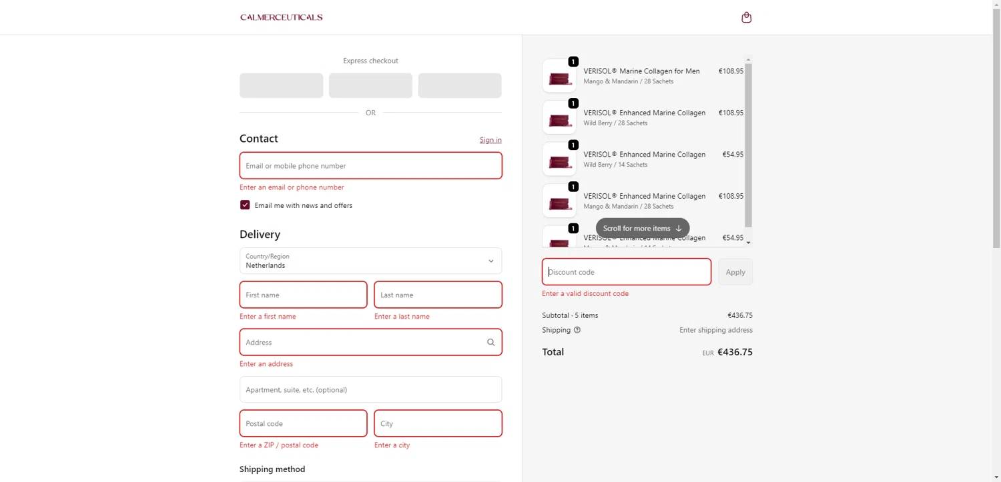Click the Sign in link
Screen dimensions: 1001x482
click(x=490, y=140)
